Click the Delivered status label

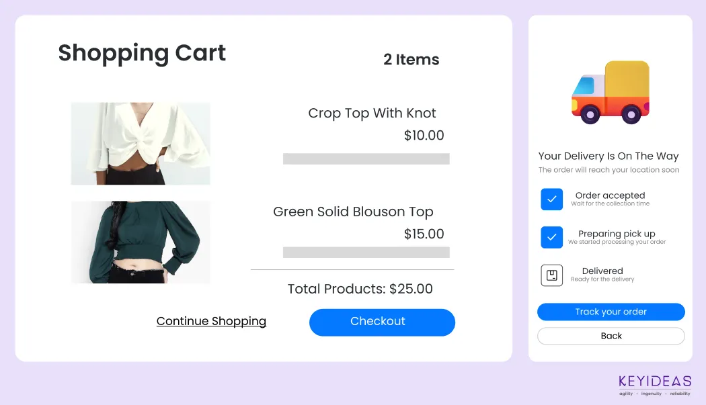coord(602,271)
